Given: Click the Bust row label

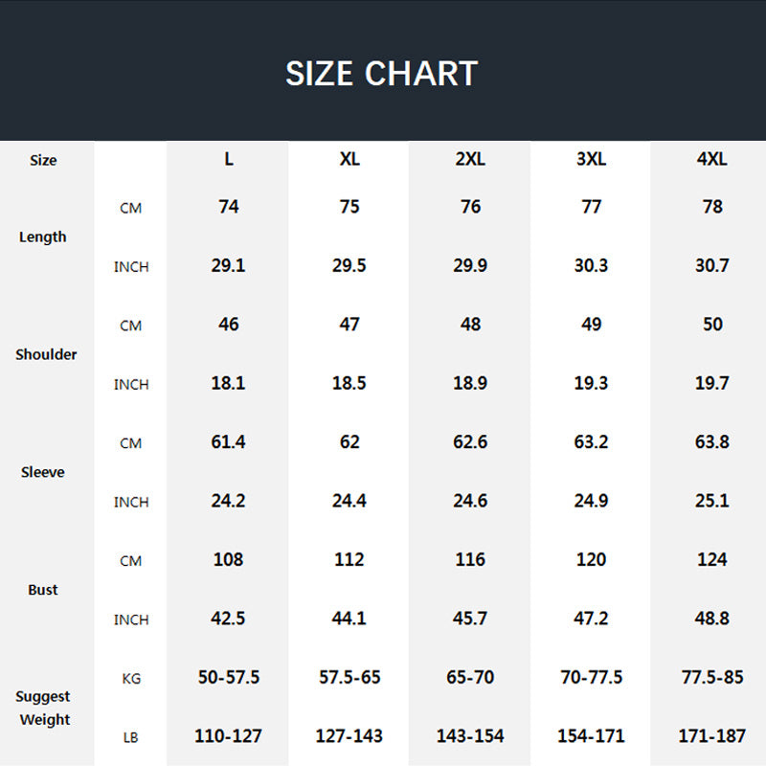Looking at the screenshot, I should (x=43, y=590).
